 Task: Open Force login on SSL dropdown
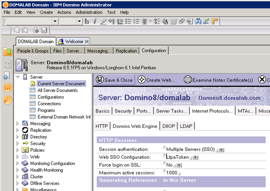coord(179,165)
